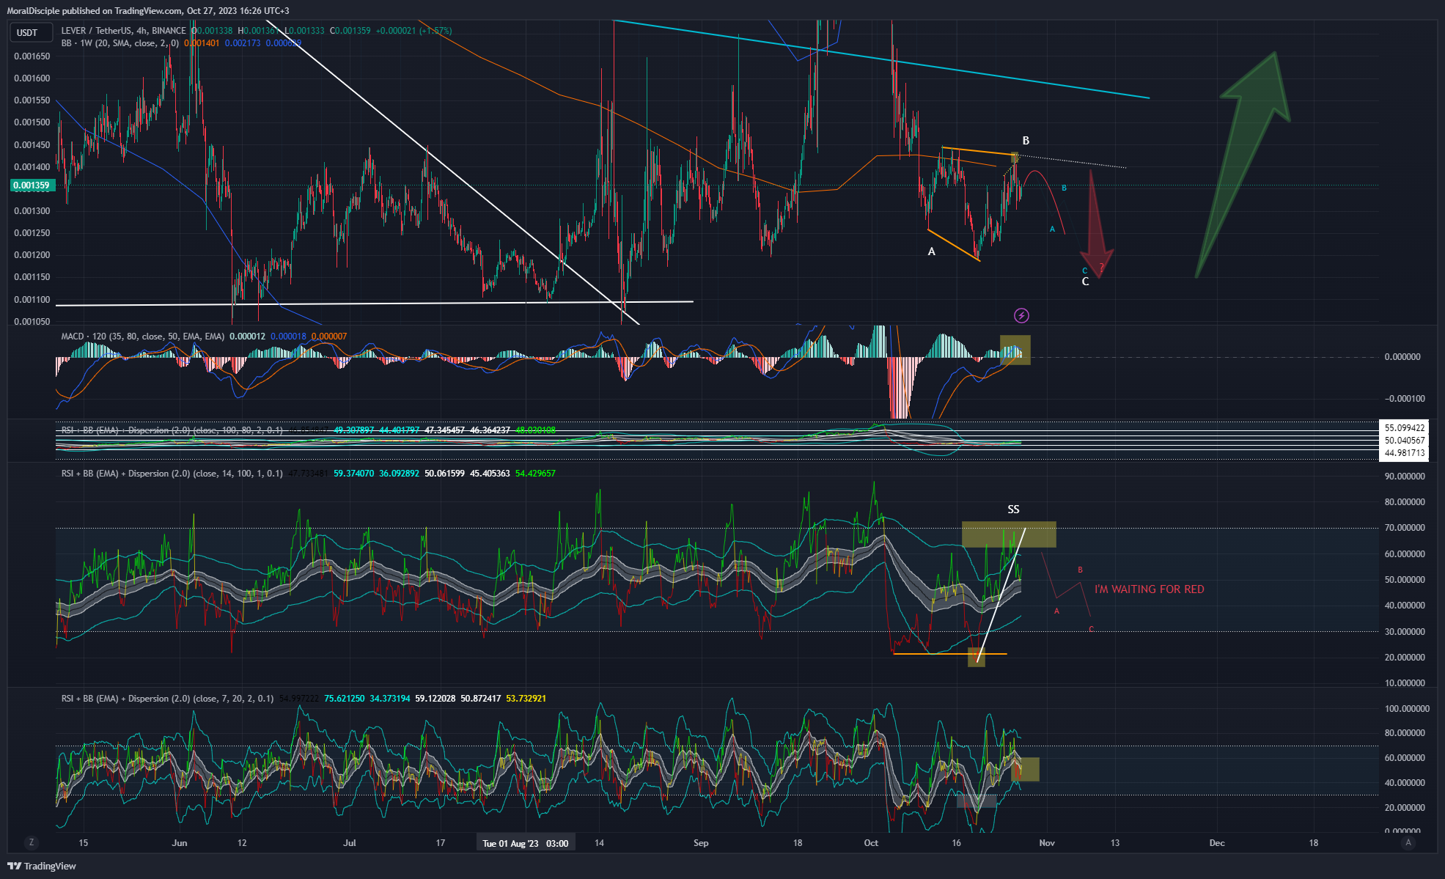Image resolution: width=1445 pixels, height=879 pixels.
Task: Click the RSI value 75.621250
Action: pos(345,699)
